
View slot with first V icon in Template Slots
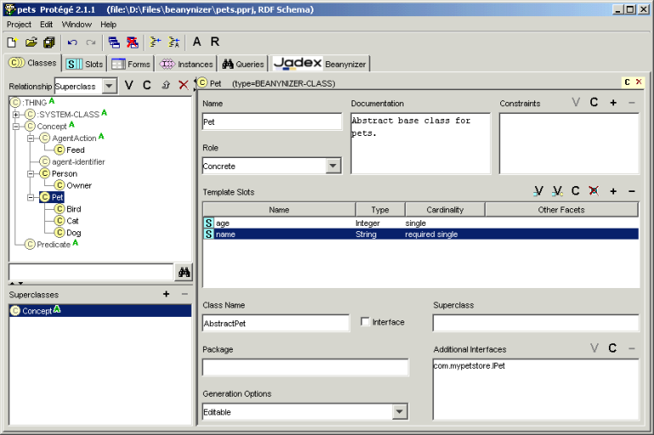click(x=538, y=191)
